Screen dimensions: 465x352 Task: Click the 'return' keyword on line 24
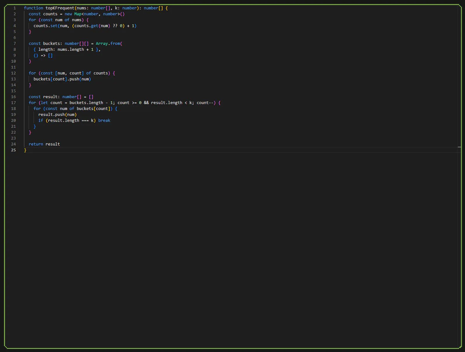pyautogui.click(x=36, y=144)
